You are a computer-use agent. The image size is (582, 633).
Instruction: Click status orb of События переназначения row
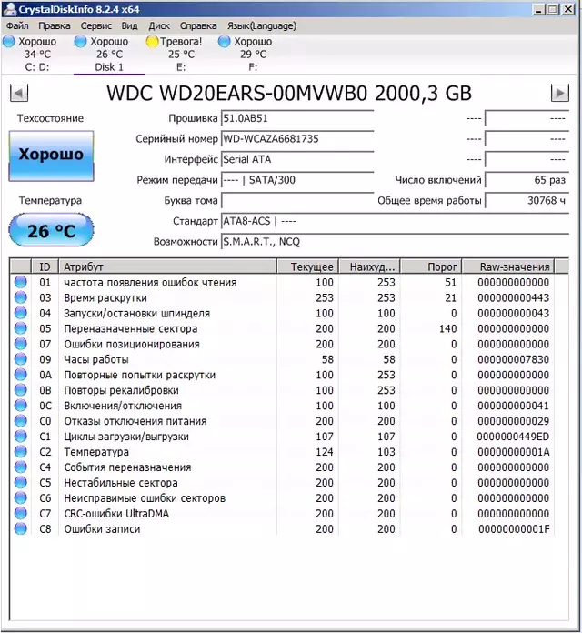21,467
